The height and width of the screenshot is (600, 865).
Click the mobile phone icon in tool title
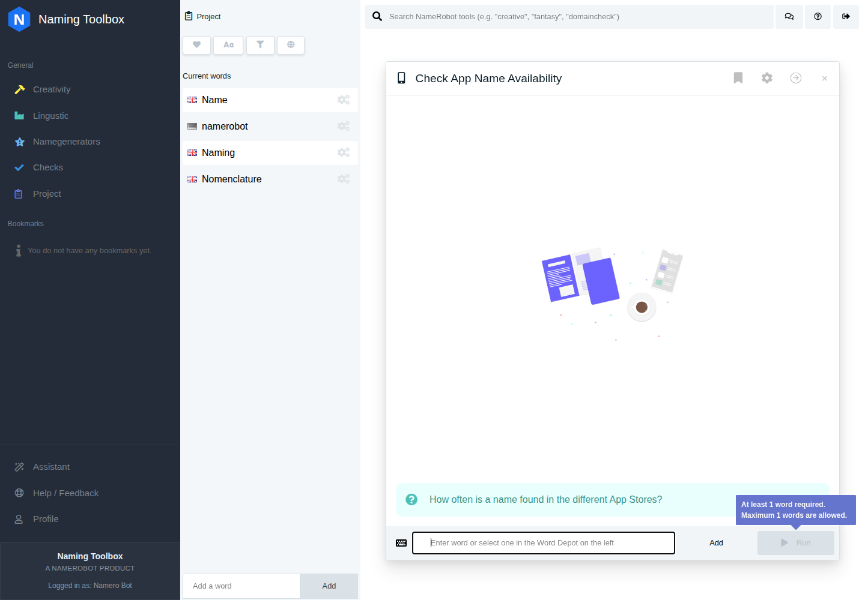coord(401,78)
